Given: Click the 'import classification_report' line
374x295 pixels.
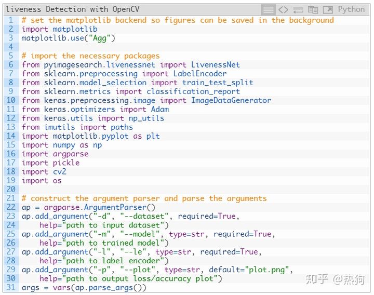Looking at the screenshot, I should (131, 91).
